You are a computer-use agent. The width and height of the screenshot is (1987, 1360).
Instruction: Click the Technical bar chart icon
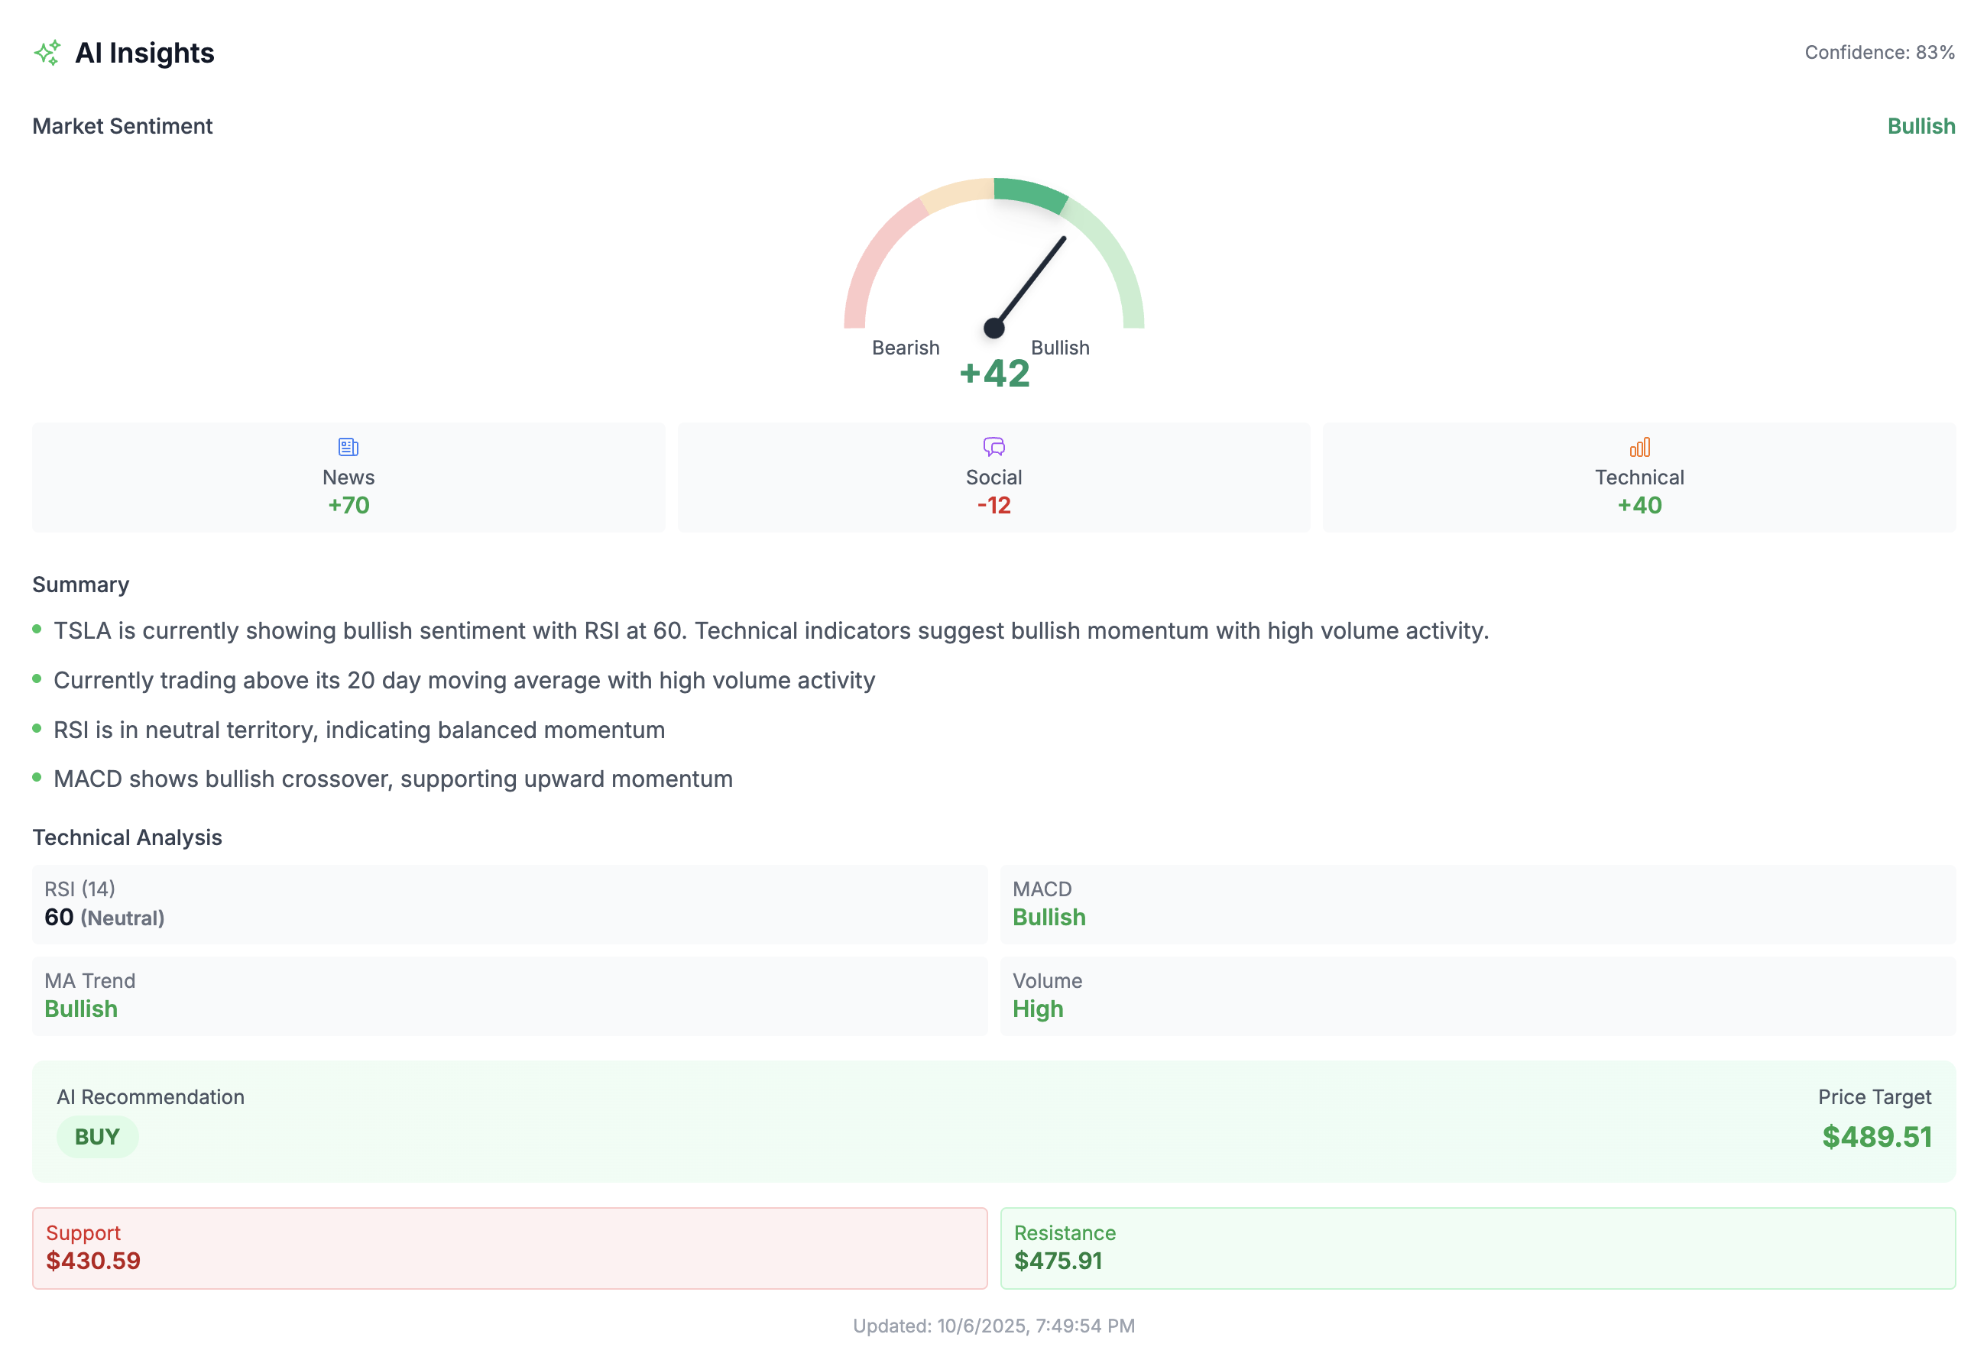point(1639,447)
